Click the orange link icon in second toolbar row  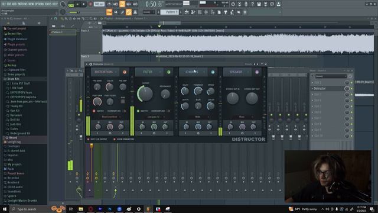pyautogui.click(x=129, y=12)
